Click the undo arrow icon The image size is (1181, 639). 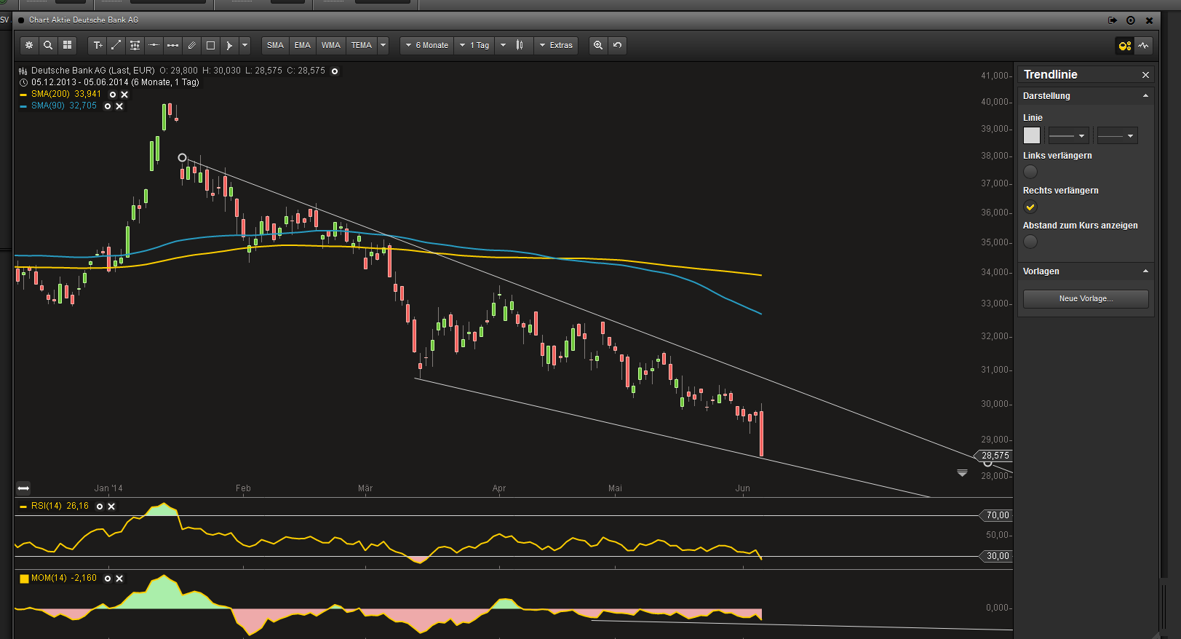tap(617, 45)
